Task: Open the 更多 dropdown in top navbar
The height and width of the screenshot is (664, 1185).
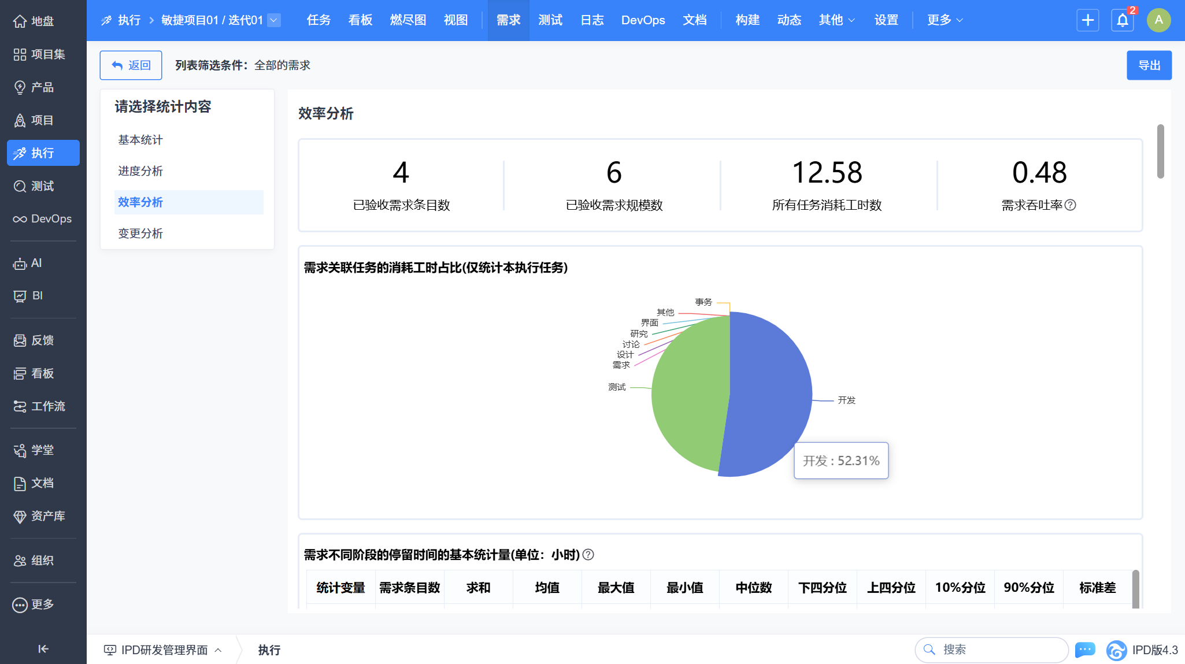Action: click(945, 20)
